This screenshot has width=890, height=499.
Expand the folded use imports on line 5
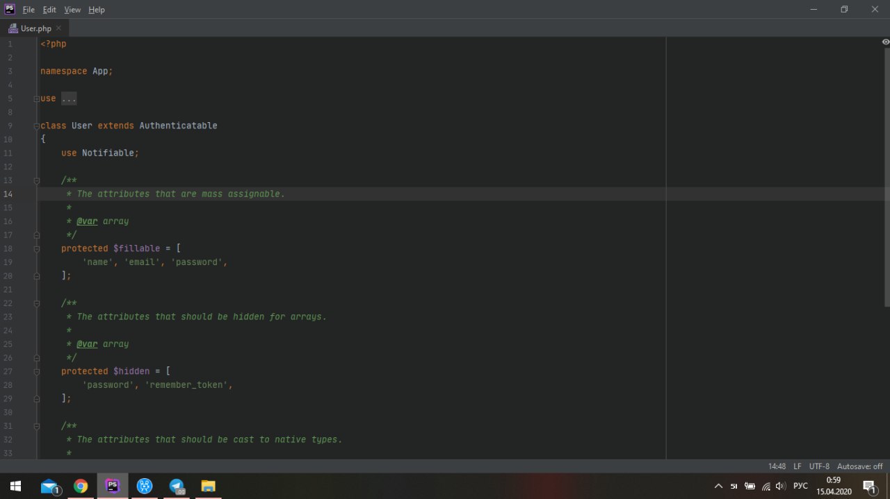(x=36, y=99)
